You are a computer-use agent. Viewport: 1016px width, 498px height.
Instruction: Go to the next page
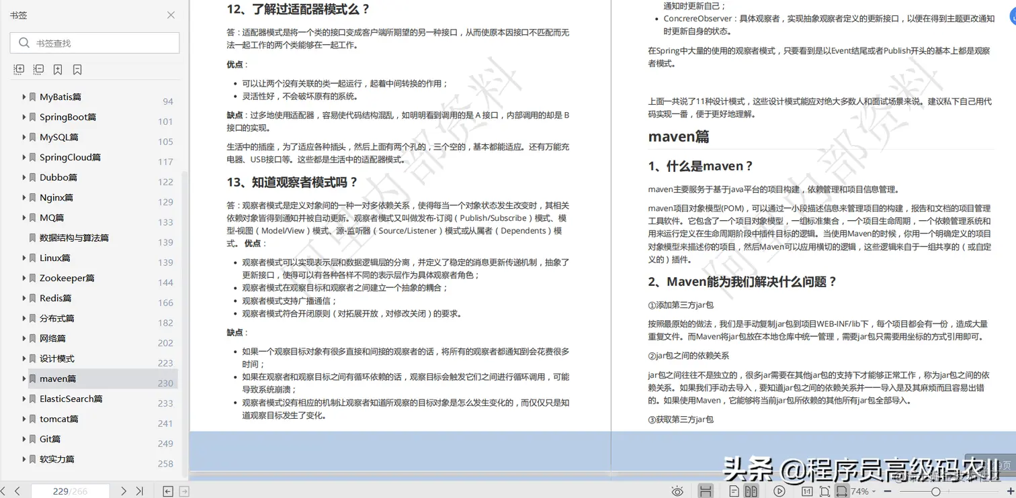coord(124,491)
